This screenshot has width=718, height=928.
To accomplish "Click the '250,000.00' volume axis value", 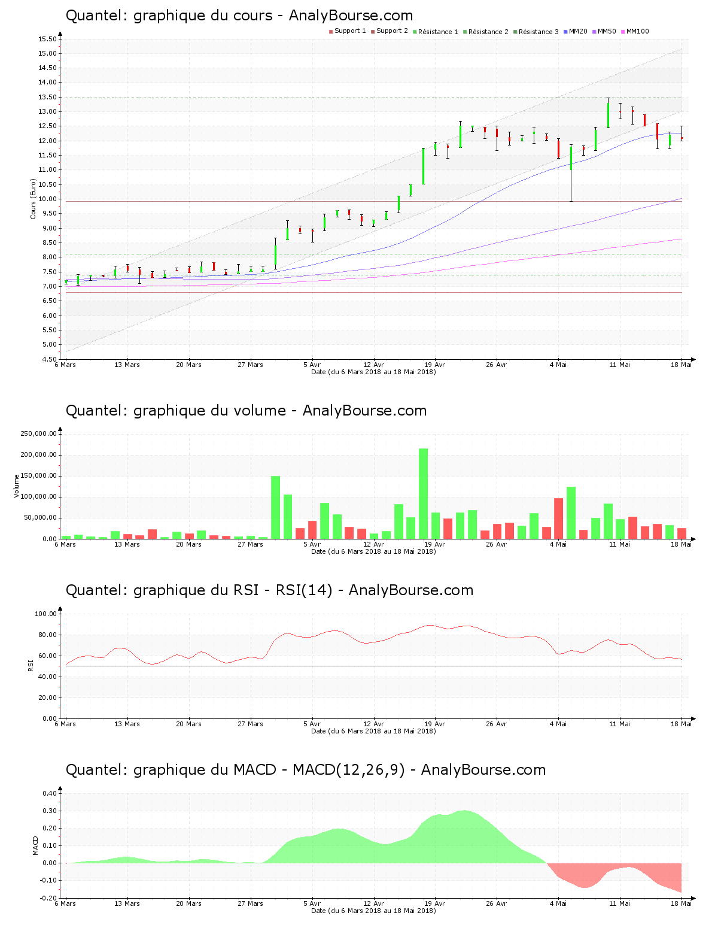I will coord(39,433).
